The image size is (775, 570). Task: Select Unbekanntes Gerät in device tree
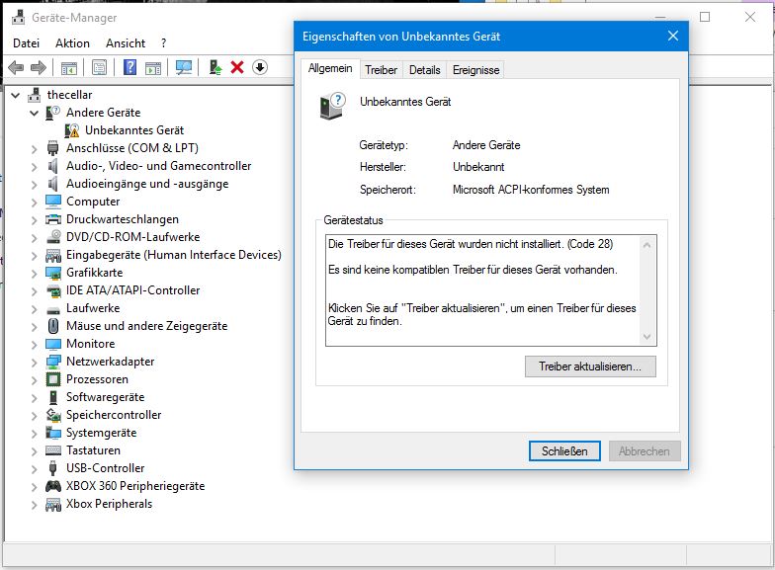(x=134, y=130)
